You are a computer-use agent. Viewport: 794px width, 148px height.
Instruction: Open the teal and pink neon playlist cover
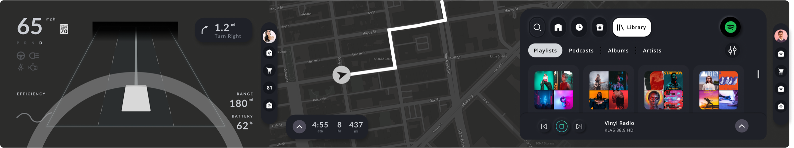pos(553,90)
